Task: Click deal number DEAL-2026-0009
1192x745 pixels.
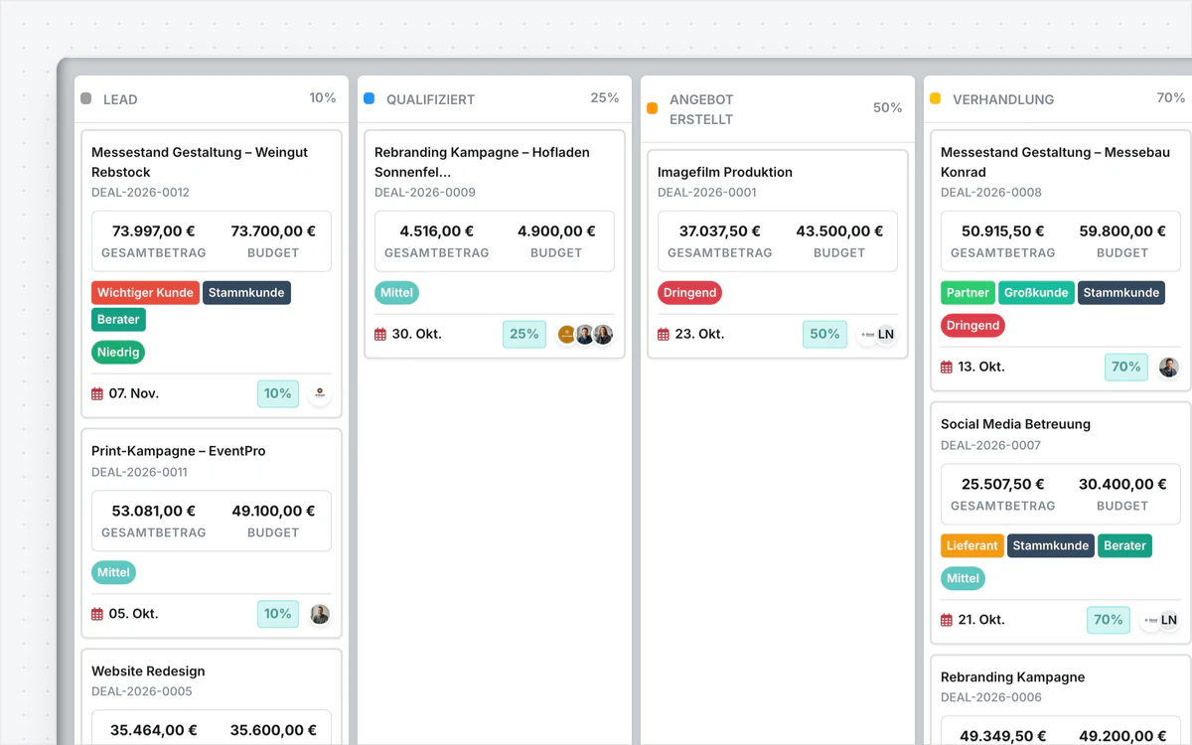Action: tap(425, 193)
